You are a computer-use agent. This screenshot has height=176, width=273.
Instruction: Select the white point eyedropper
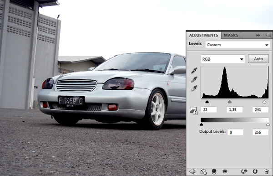click(194, 88)
